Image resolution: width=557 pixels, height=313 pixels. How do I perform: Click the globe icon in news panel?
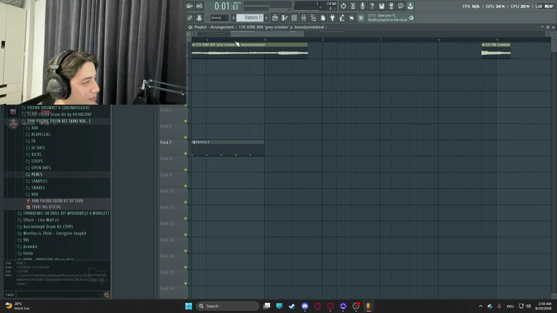(411, 18)
